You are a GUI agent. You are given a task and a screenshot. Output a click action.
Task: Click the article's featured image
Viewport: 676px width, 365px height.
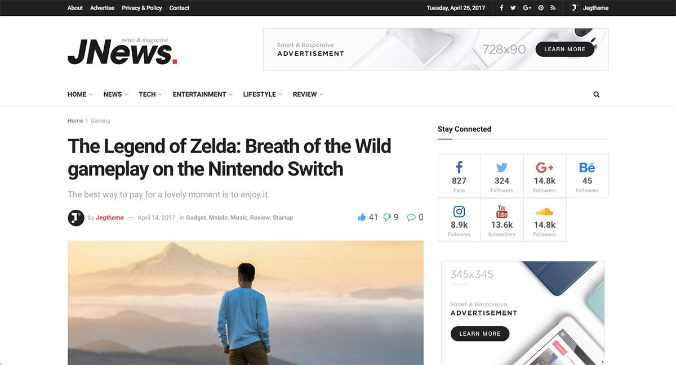(246, 303)
